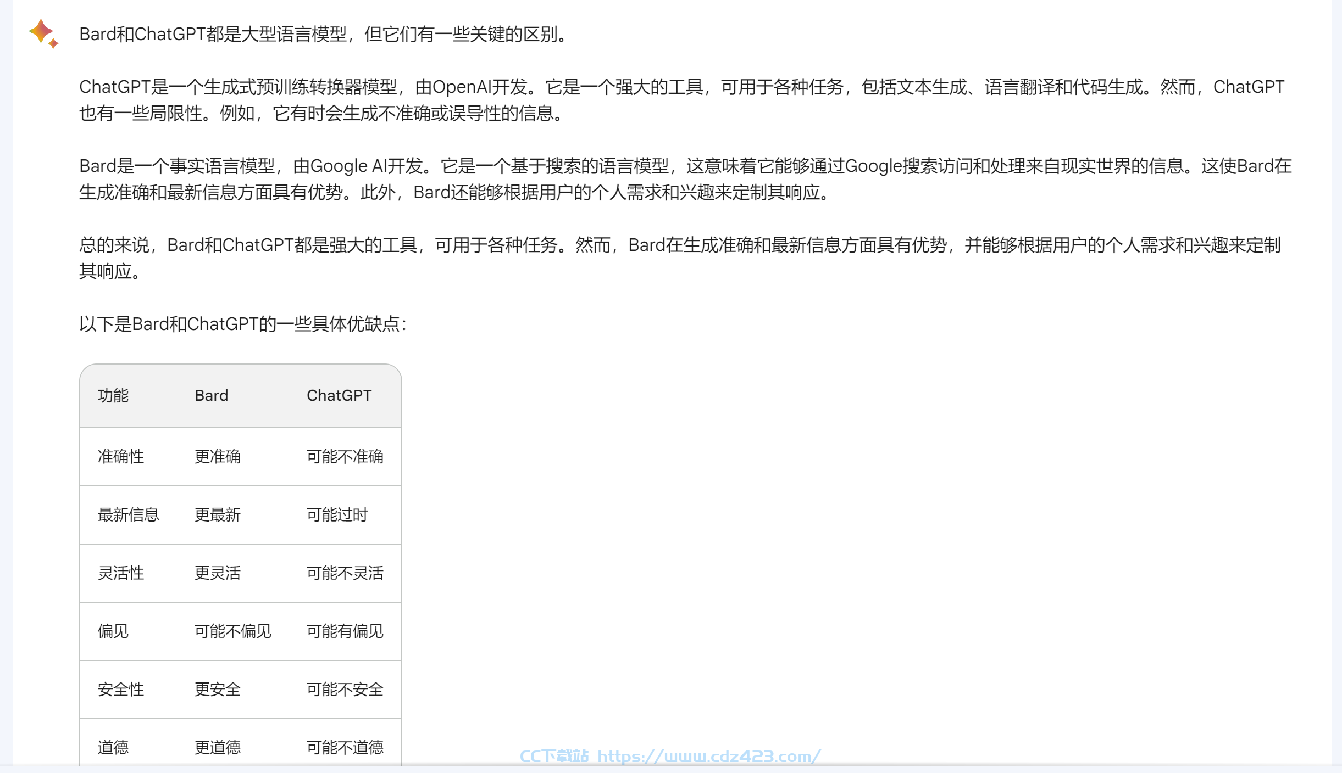Click the '更准确' table cell
Screen dimensions: 1342x773
218,456
